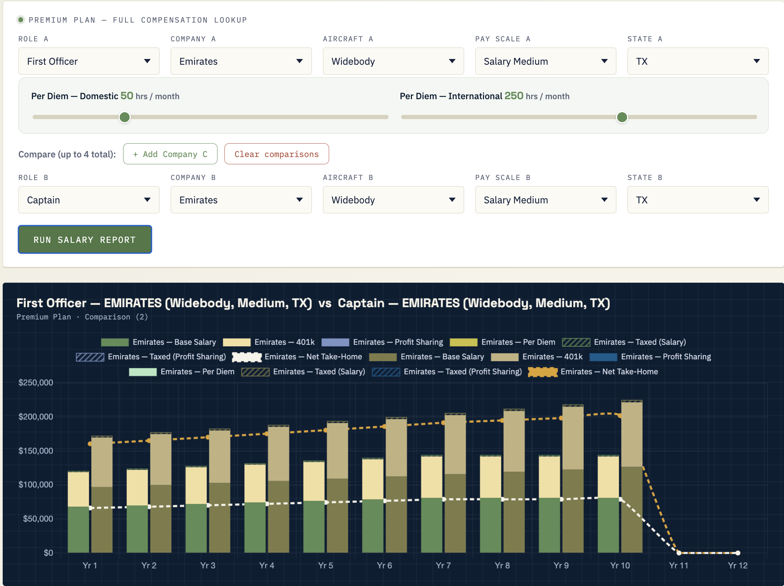Click the green Base Salary bar for Yr 1
This screenshot has width=784, height=586.
78,530
